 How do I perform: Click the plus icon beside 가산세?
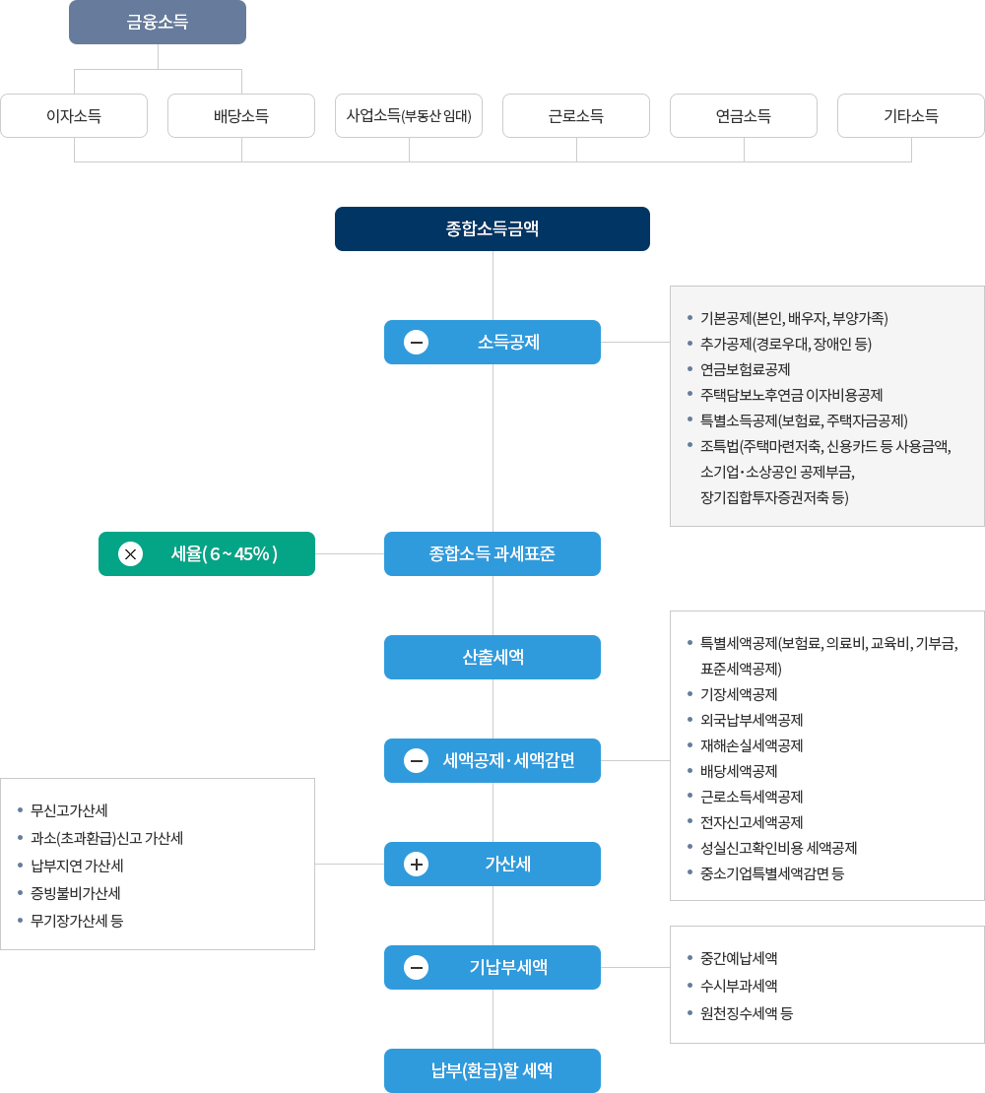point(416,864)
